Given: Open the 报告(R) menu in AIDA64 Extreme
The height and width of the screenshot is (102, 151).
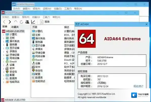Looking at the screenshot, I should pyautogui.click(x=26, y=17).
